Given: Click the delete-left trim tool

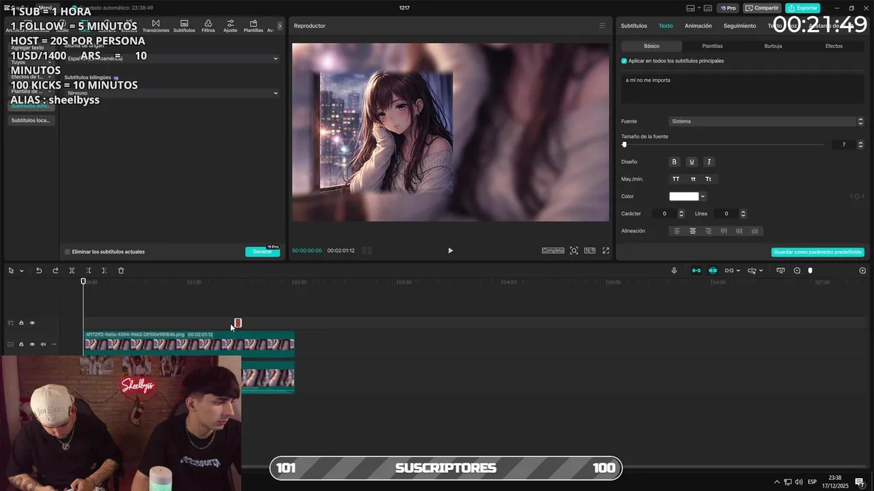Looking at the screenshot, I should (88, 271).
